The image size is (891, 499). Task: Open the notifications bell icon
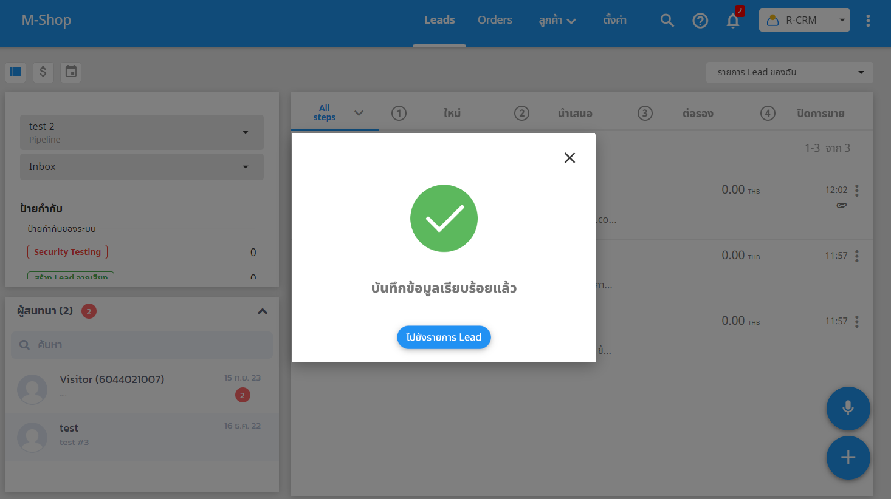click(733, 21)
